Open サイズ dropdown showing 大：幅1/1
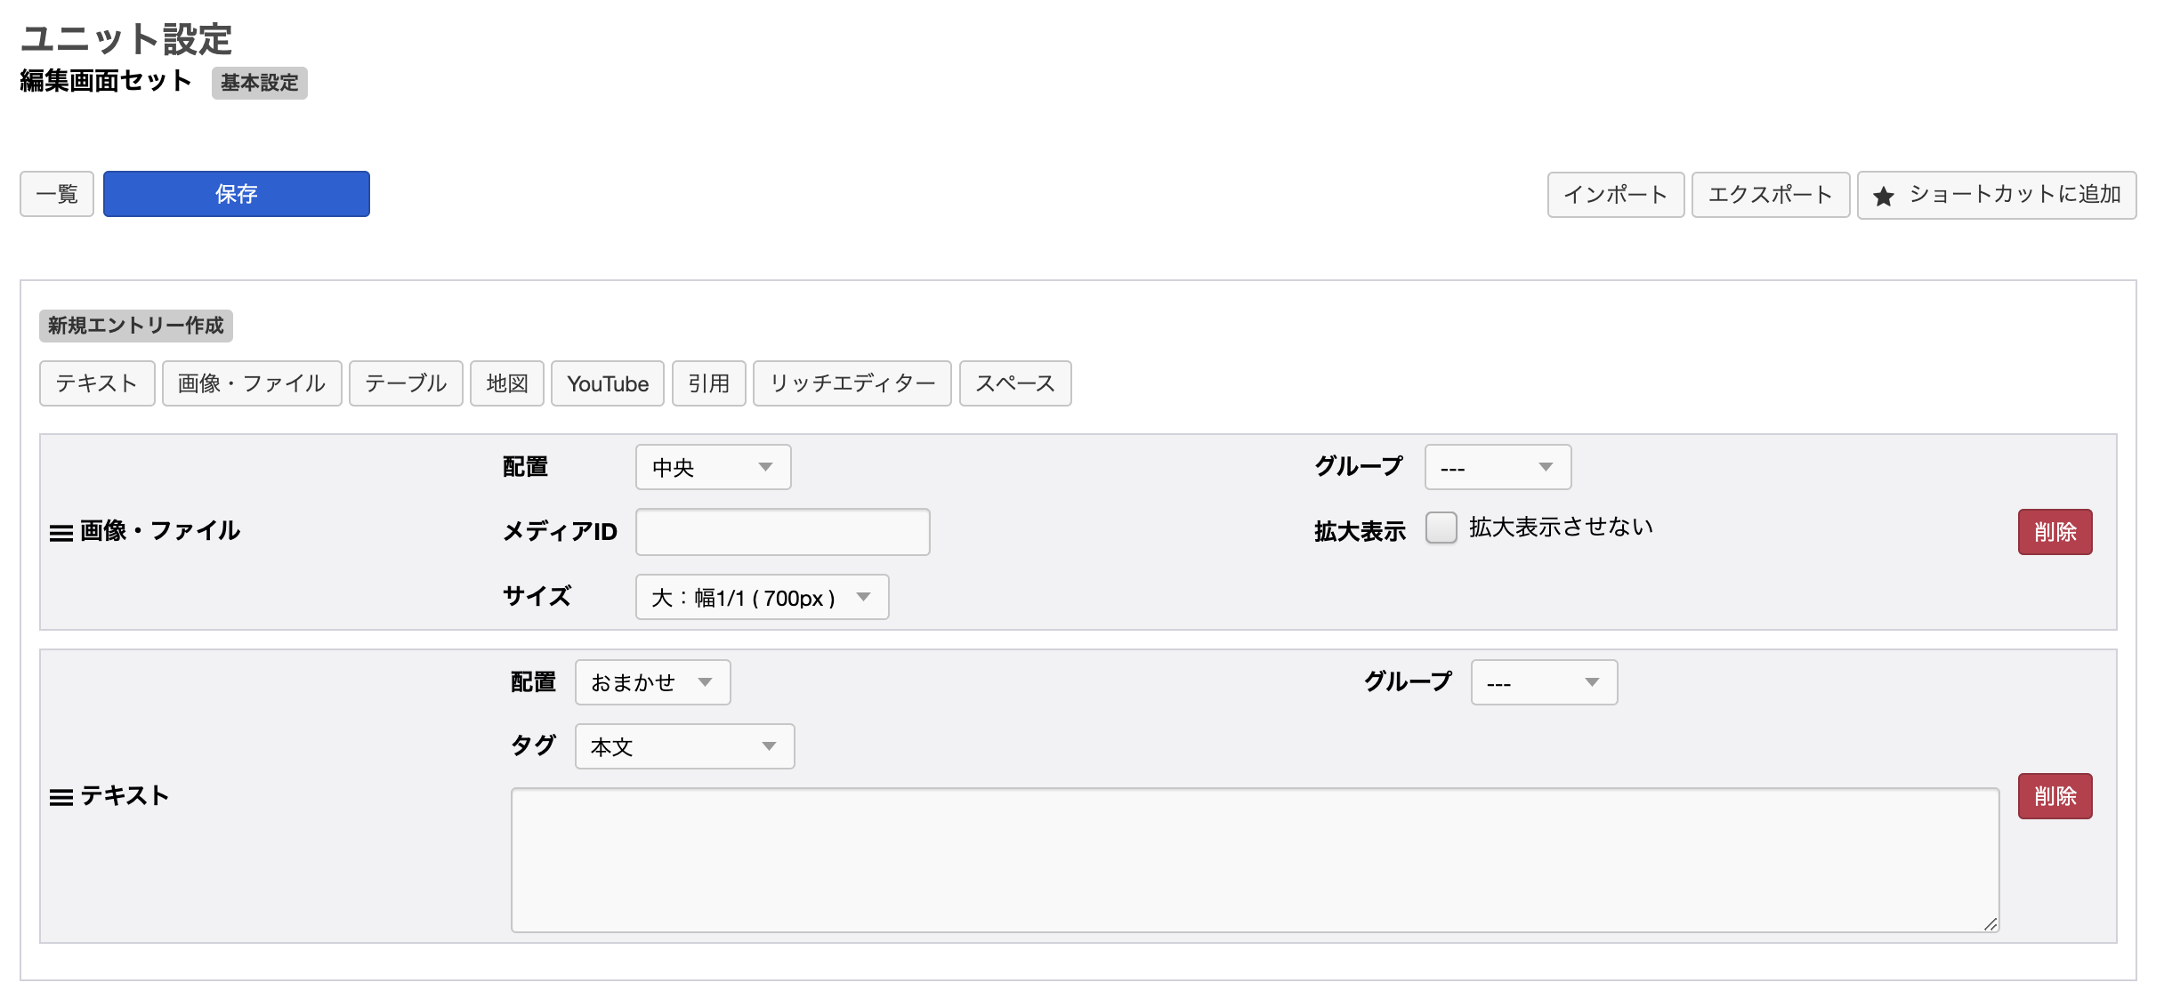 tap(762, 597)
